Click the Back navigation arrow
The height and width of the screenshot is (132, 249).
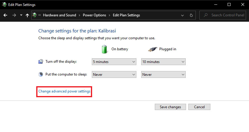(5, 15)
